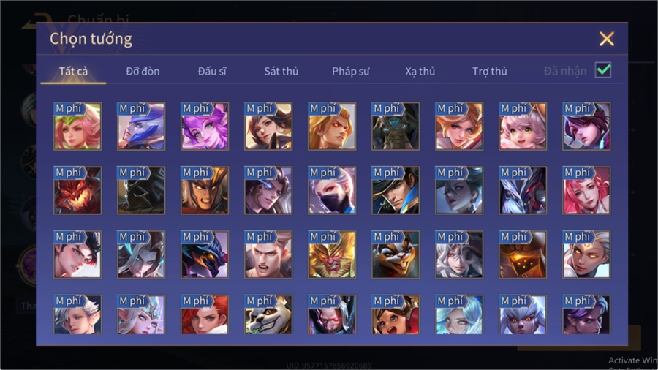Select the elephant-masked hero portrait
This screenshot has height=370, width=658.
(x=396, y=127)
